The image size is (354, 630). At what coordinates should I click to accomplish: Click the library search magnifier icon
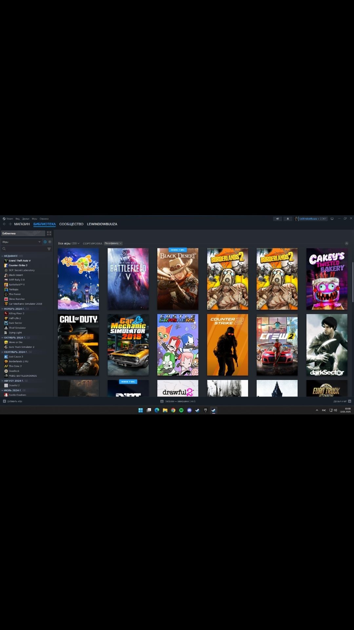[4, 249]
